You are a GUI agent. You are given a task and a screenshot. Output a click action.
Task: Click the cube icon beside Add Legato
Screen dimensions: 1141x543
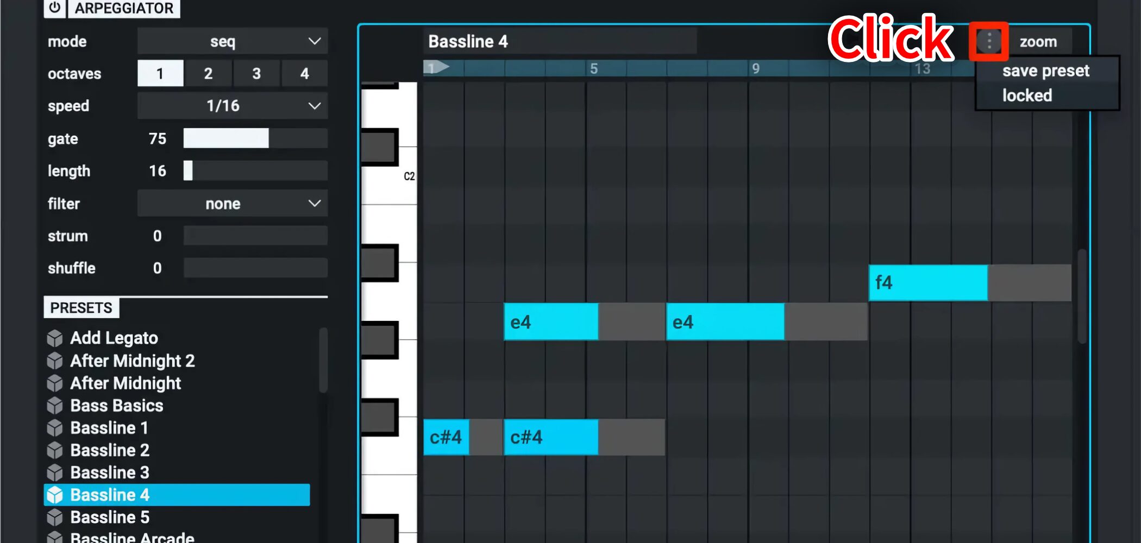point(55,338)
